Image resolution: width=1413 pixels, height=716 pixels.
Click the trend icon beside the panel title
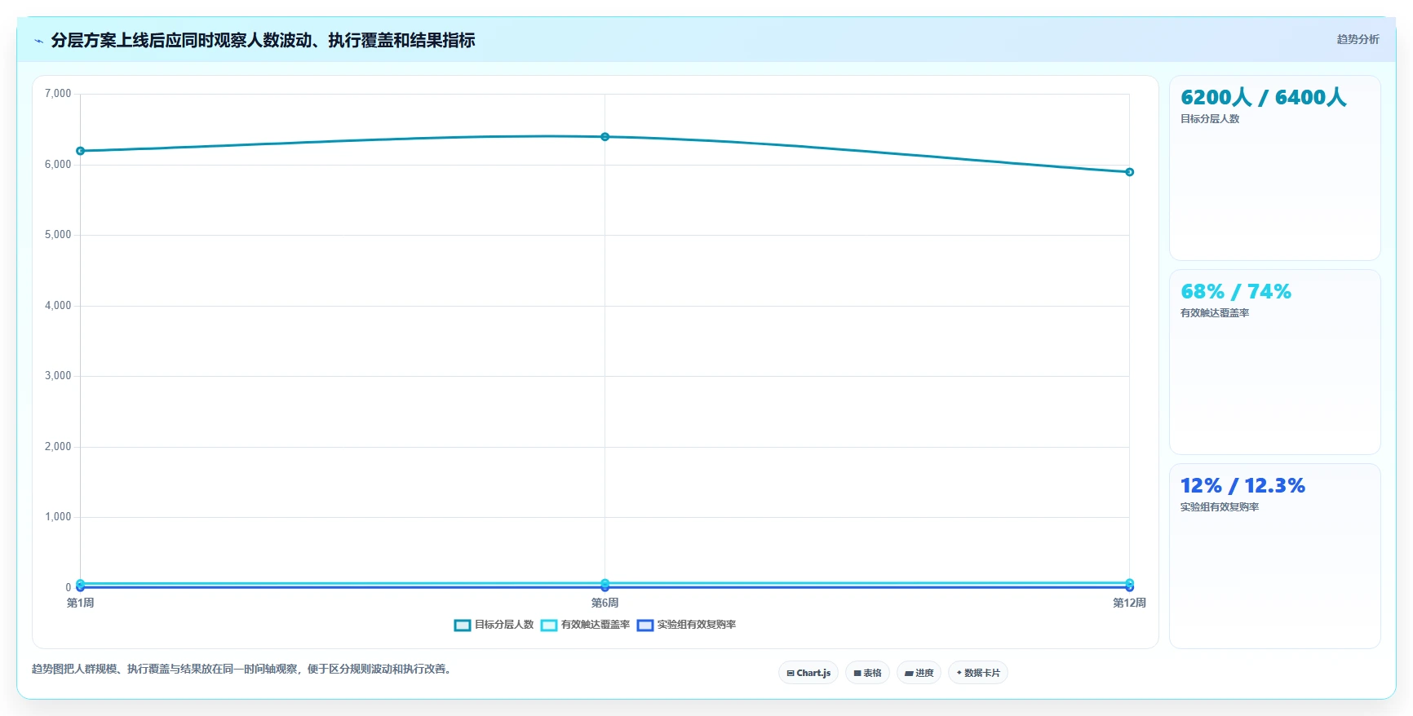(38, 41)
